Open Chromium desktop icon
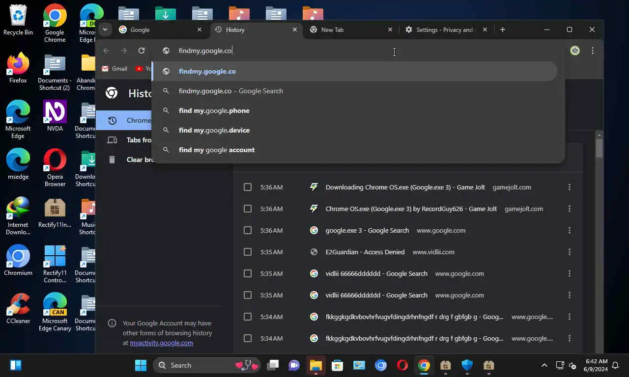This screenshot has height=377, width=629. coord(18,260)
